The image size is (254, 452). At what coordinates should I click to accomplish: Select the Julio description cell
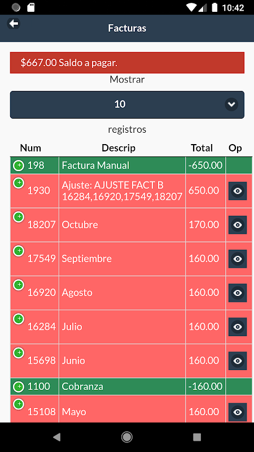click(x=122, y=327)
